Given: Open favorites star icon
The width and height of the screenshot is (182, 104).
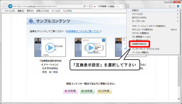Looking at the screenshot, I should tap(174, 6).
